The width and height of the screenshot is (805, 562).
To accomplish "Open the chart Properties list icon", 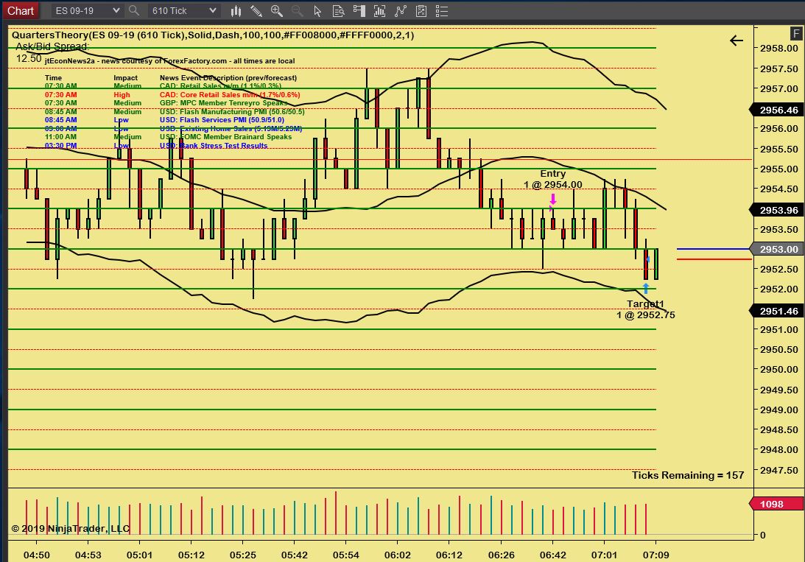I will [x=441, y=11].
